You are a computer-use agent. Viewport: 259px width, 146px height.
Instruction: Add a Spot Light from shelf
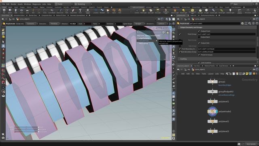point(151,11)
